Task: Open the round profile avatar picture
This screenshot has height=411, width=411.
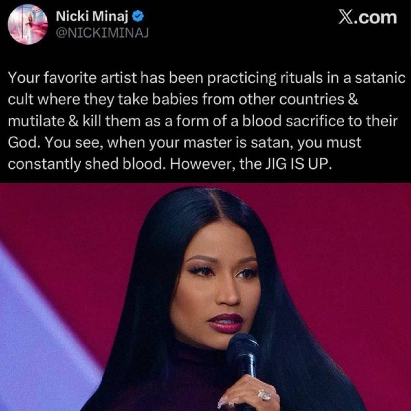Action: (28, 24)
